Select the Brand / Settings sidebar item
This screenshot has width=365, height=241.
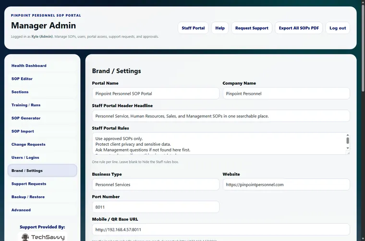pyautogui.click(x=42, y=171)
